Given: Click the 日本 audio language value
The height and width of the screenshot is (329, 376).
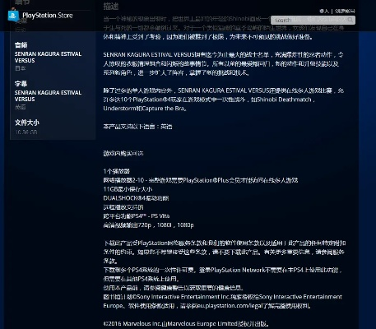Looking at the screenshot, I should tap(21, 68).
